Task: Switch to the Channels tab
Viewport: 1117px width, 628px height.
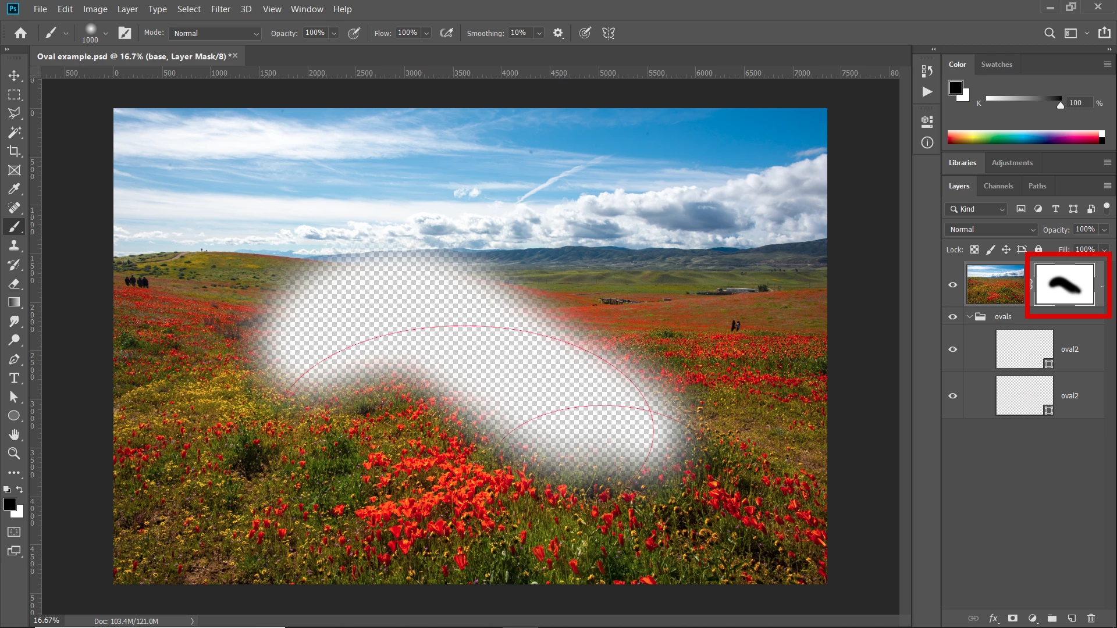Action: tap(998, 186)
